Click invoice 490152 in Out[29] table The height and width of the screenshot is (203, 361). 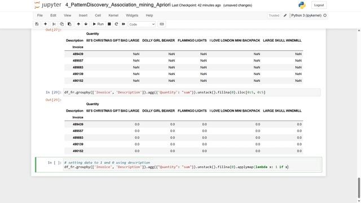tap(78, 151)
